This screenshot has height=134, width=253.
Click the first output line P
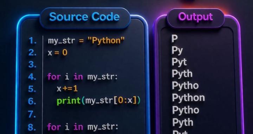174,38
